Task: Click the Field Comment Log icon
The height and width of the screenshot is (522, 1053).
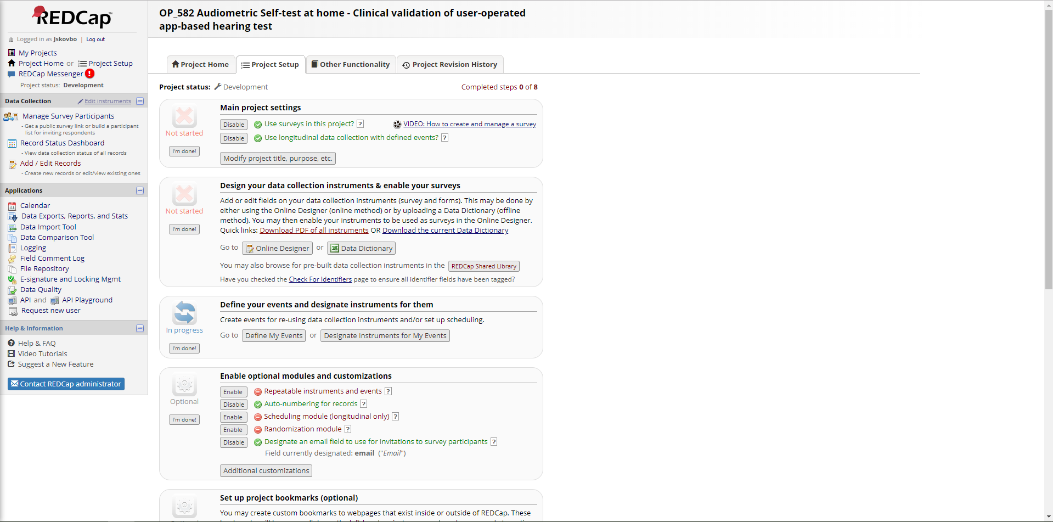Action: [x=12, y=259]
